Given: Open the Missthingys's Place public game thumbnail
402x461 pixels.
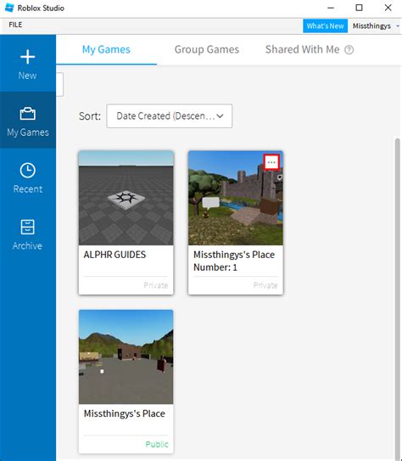Looking at the screenshot, I should click(126, 357).
